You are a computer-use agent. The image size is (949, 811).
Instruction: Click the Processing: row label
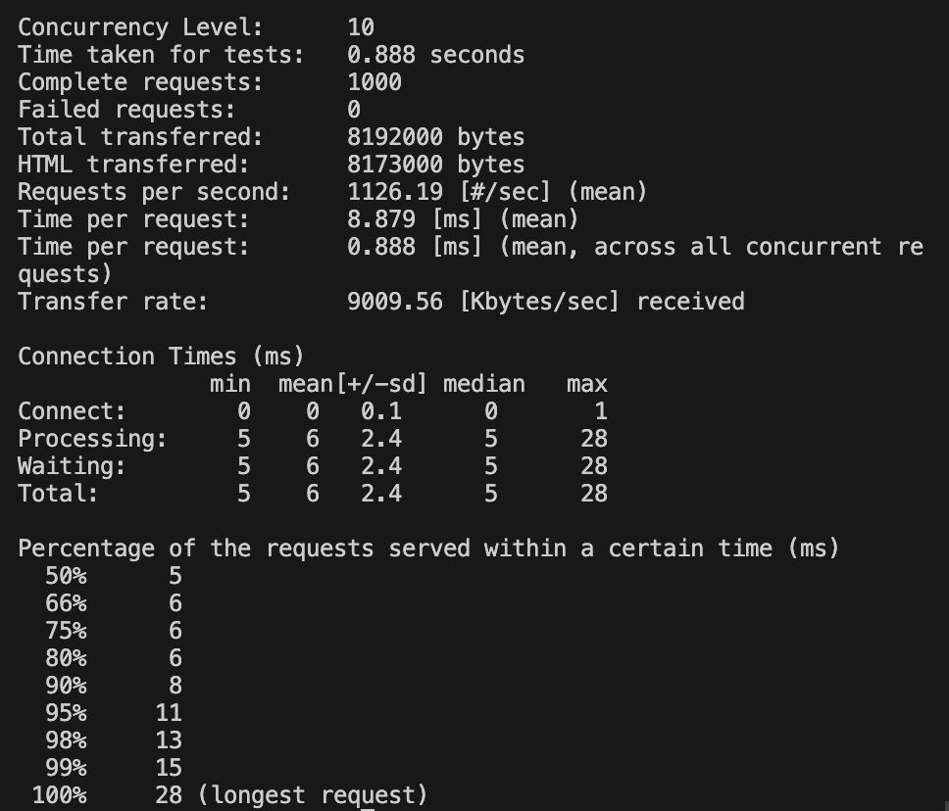pos(92,439)
